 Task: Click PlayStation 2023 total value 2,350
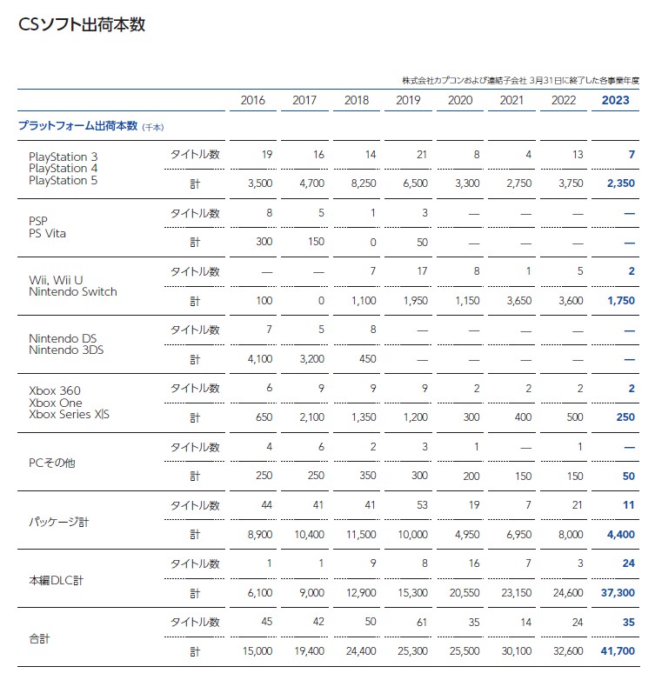(x=621, y=183)
